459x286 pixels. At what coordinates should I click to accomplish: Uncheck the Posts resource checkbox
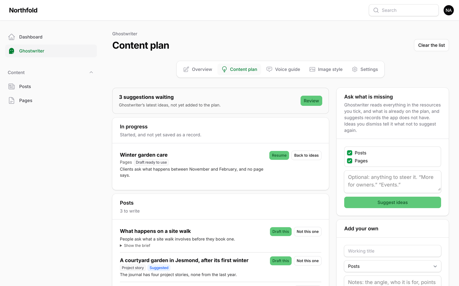pos(350,153)
